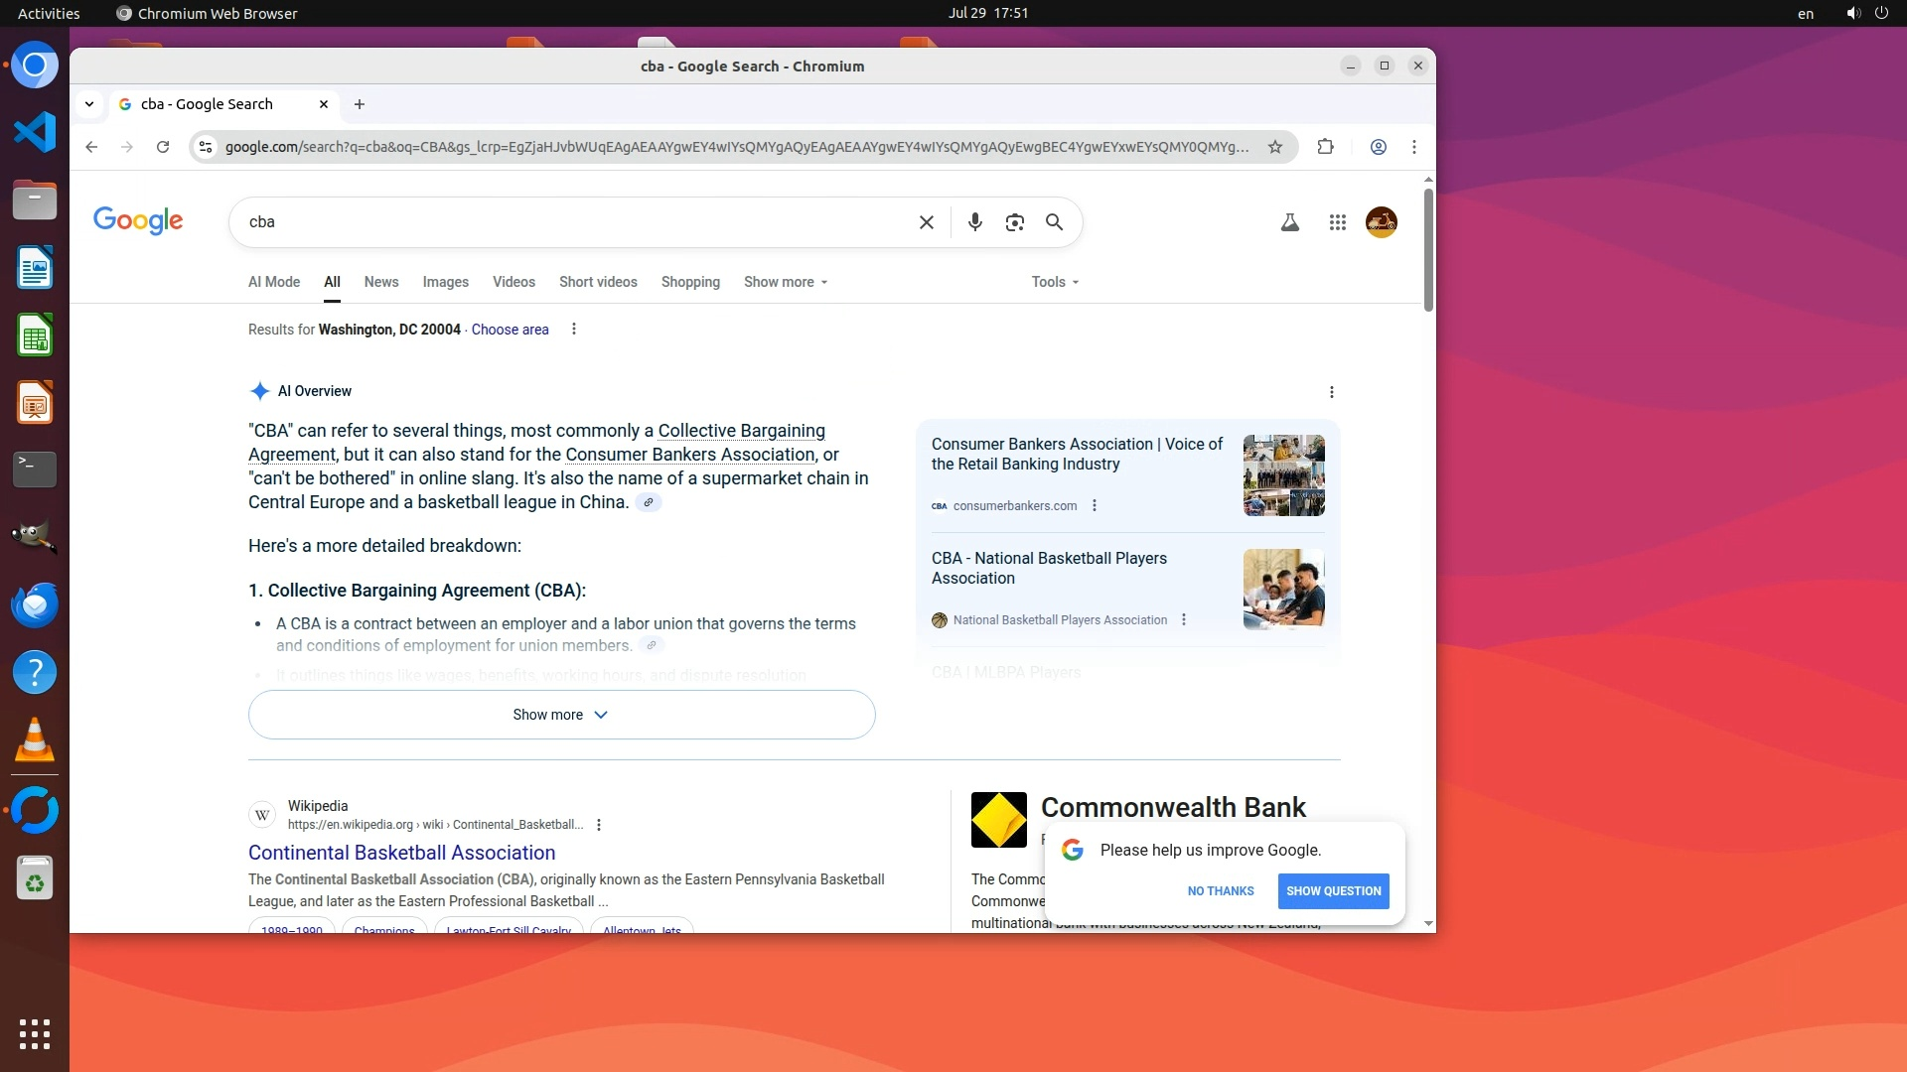The height and width of the screenshot is (1072, 1907).
Task: Dismiss the survey with No Thanks
Action: [1220, 891]
